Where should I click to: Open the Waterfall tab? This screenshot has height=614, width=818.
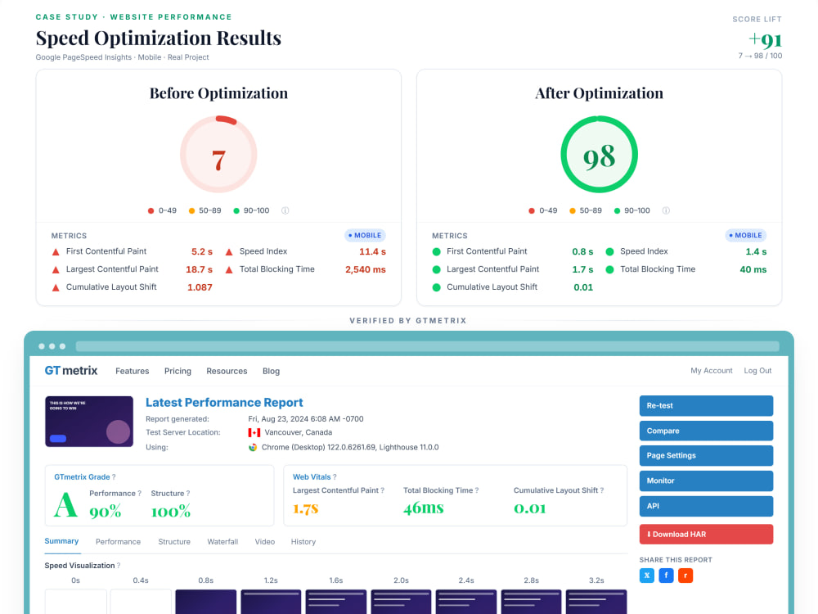222,542
